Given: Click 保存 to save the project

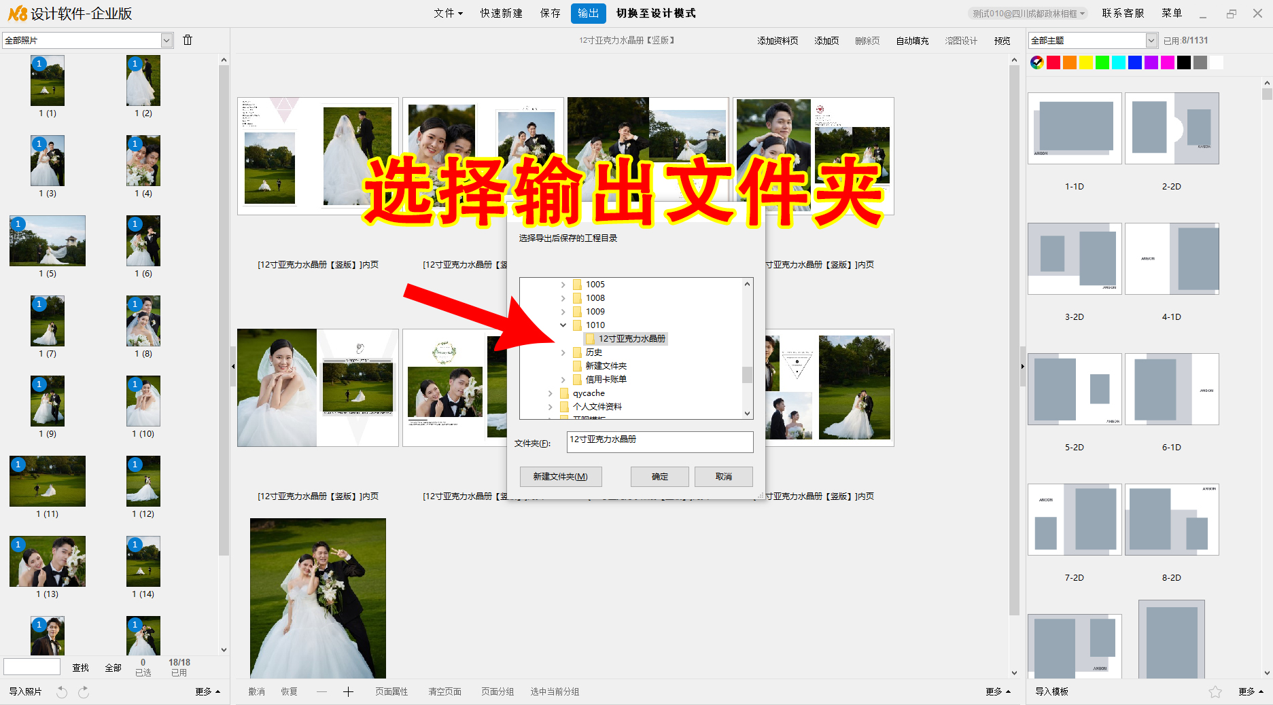Looking at the screenshot, I should [x=551, y=14].
